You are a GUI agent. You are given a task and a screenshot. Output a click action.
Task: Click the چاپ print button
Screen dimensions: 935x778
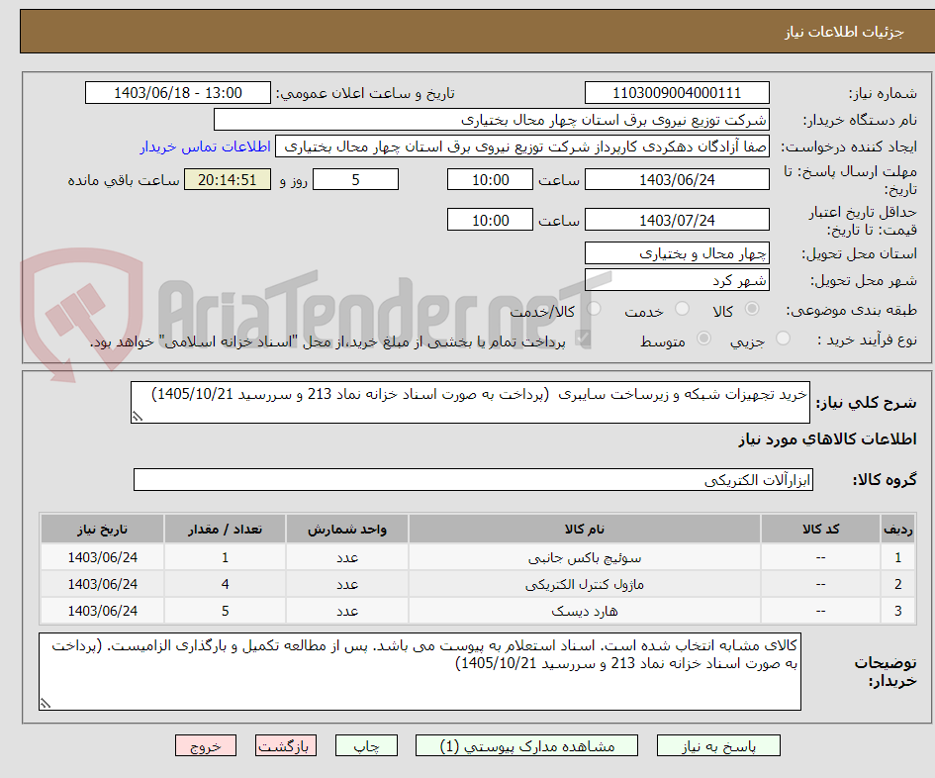[366, 745]
